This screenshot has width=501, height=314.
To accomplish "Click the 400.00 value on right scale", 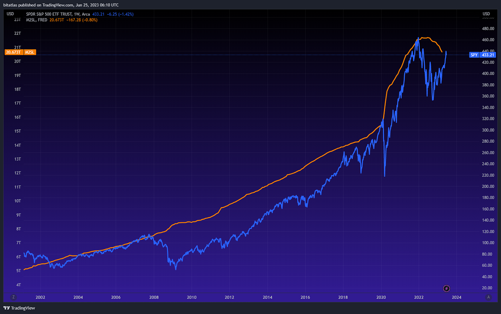I will tap(488, 74).
